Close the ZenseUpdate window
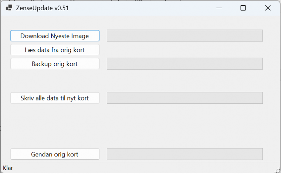Viewport: 281px width, 174px height. coord(268,8)
